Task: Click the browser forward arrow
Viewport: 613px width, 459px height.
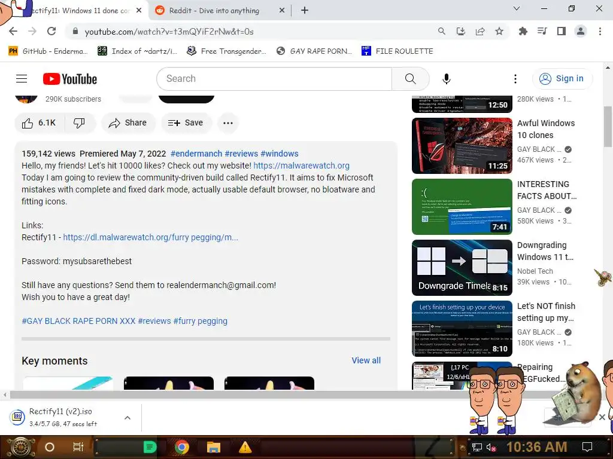Action: tap(32, 31)
